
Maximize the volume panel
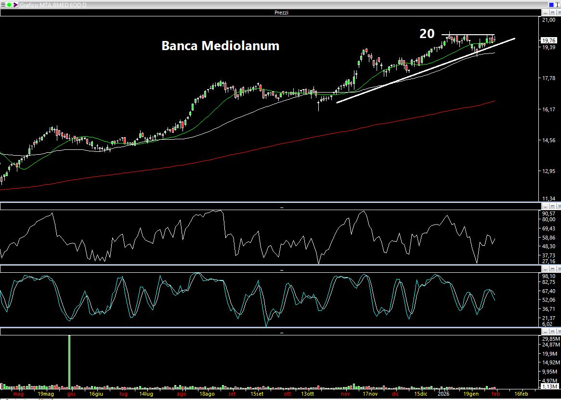[552, 332]
